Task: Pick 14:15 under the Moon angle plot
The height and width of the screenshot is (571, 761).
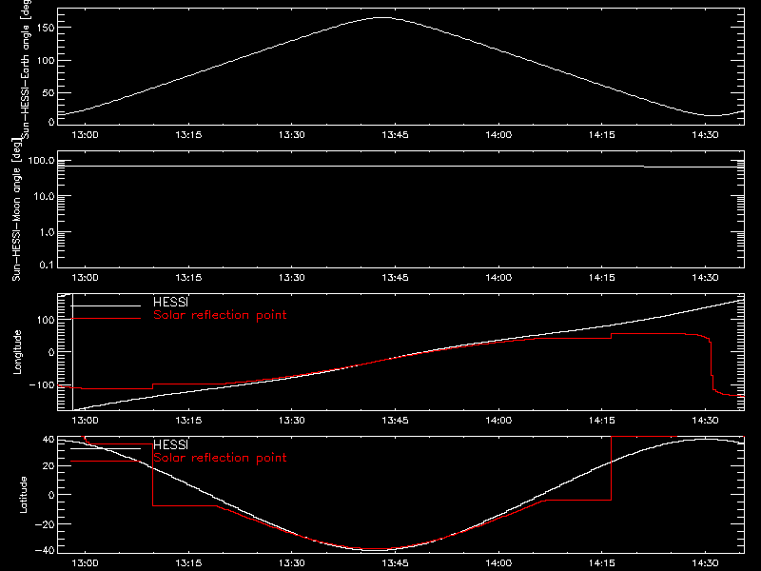Action: point(602,277)
